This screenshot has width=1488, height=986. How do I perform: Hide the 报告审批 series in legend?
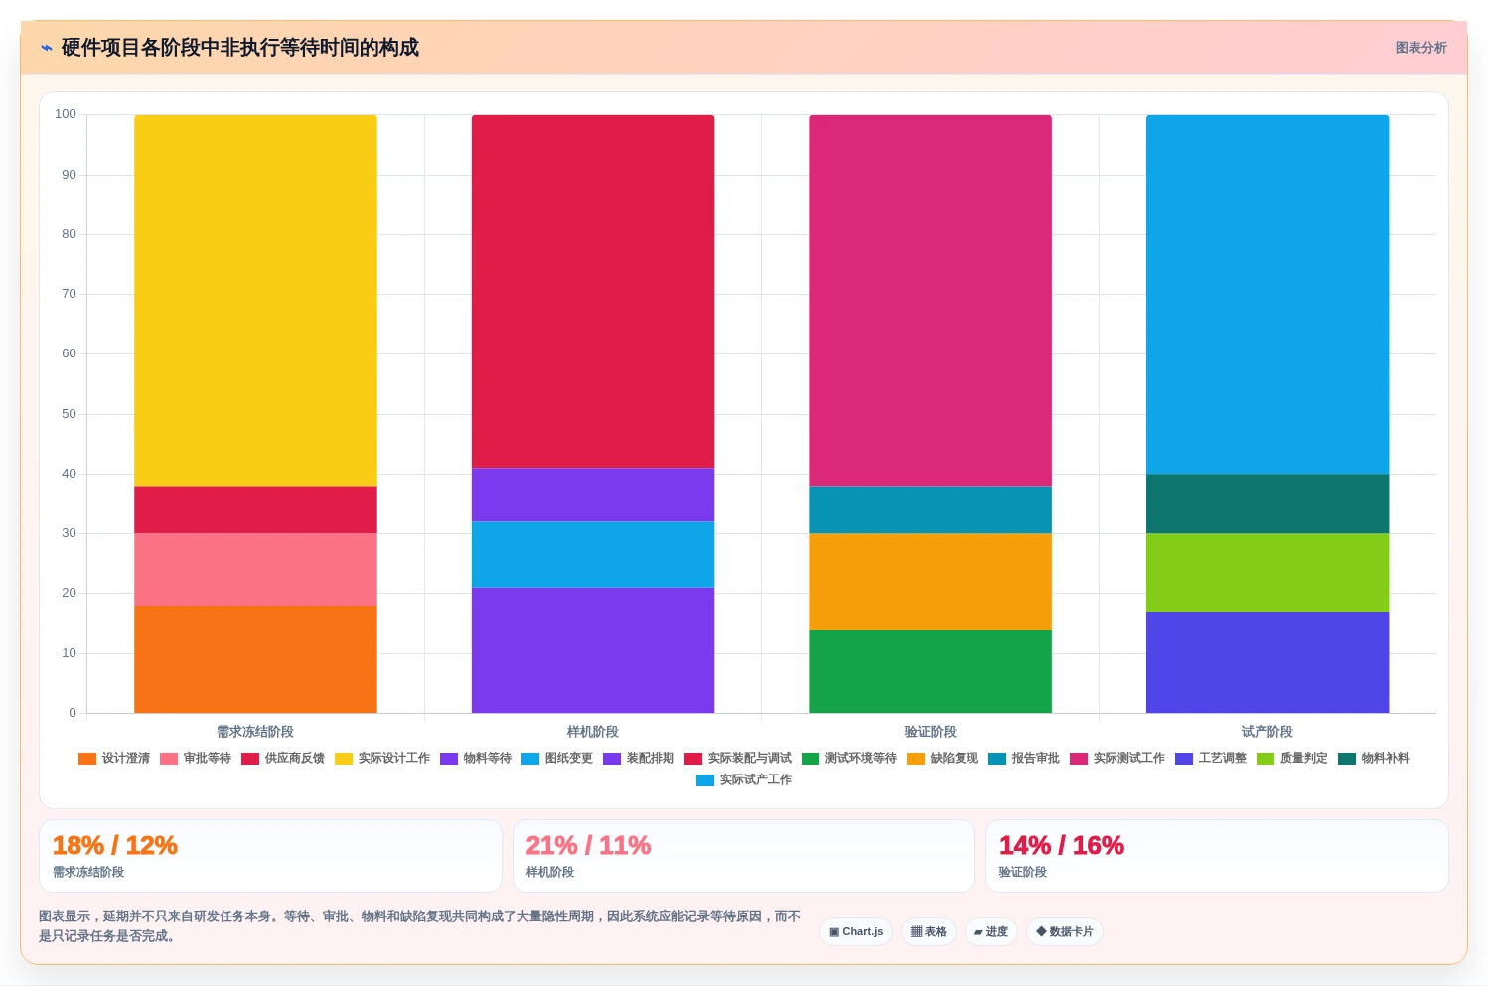[x=1024, y=759]
